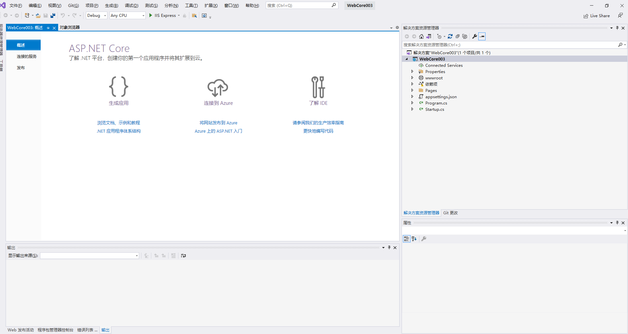This screenshot has height=334, width=628.
Task: Open link 请参阅我们的生产效率指南
Action: 318,123
